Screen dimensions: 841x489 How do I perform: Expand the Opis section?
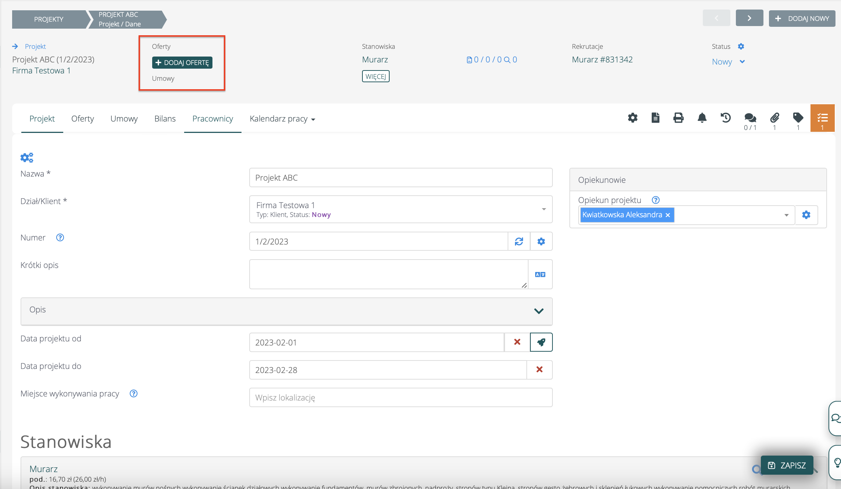point(538,311)
